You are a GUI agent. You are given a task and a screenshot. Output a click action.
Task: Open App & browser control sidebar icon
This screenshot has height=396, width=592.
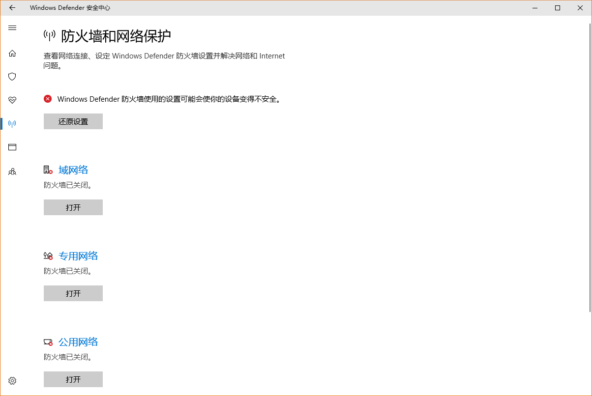[x=12, y=147]
